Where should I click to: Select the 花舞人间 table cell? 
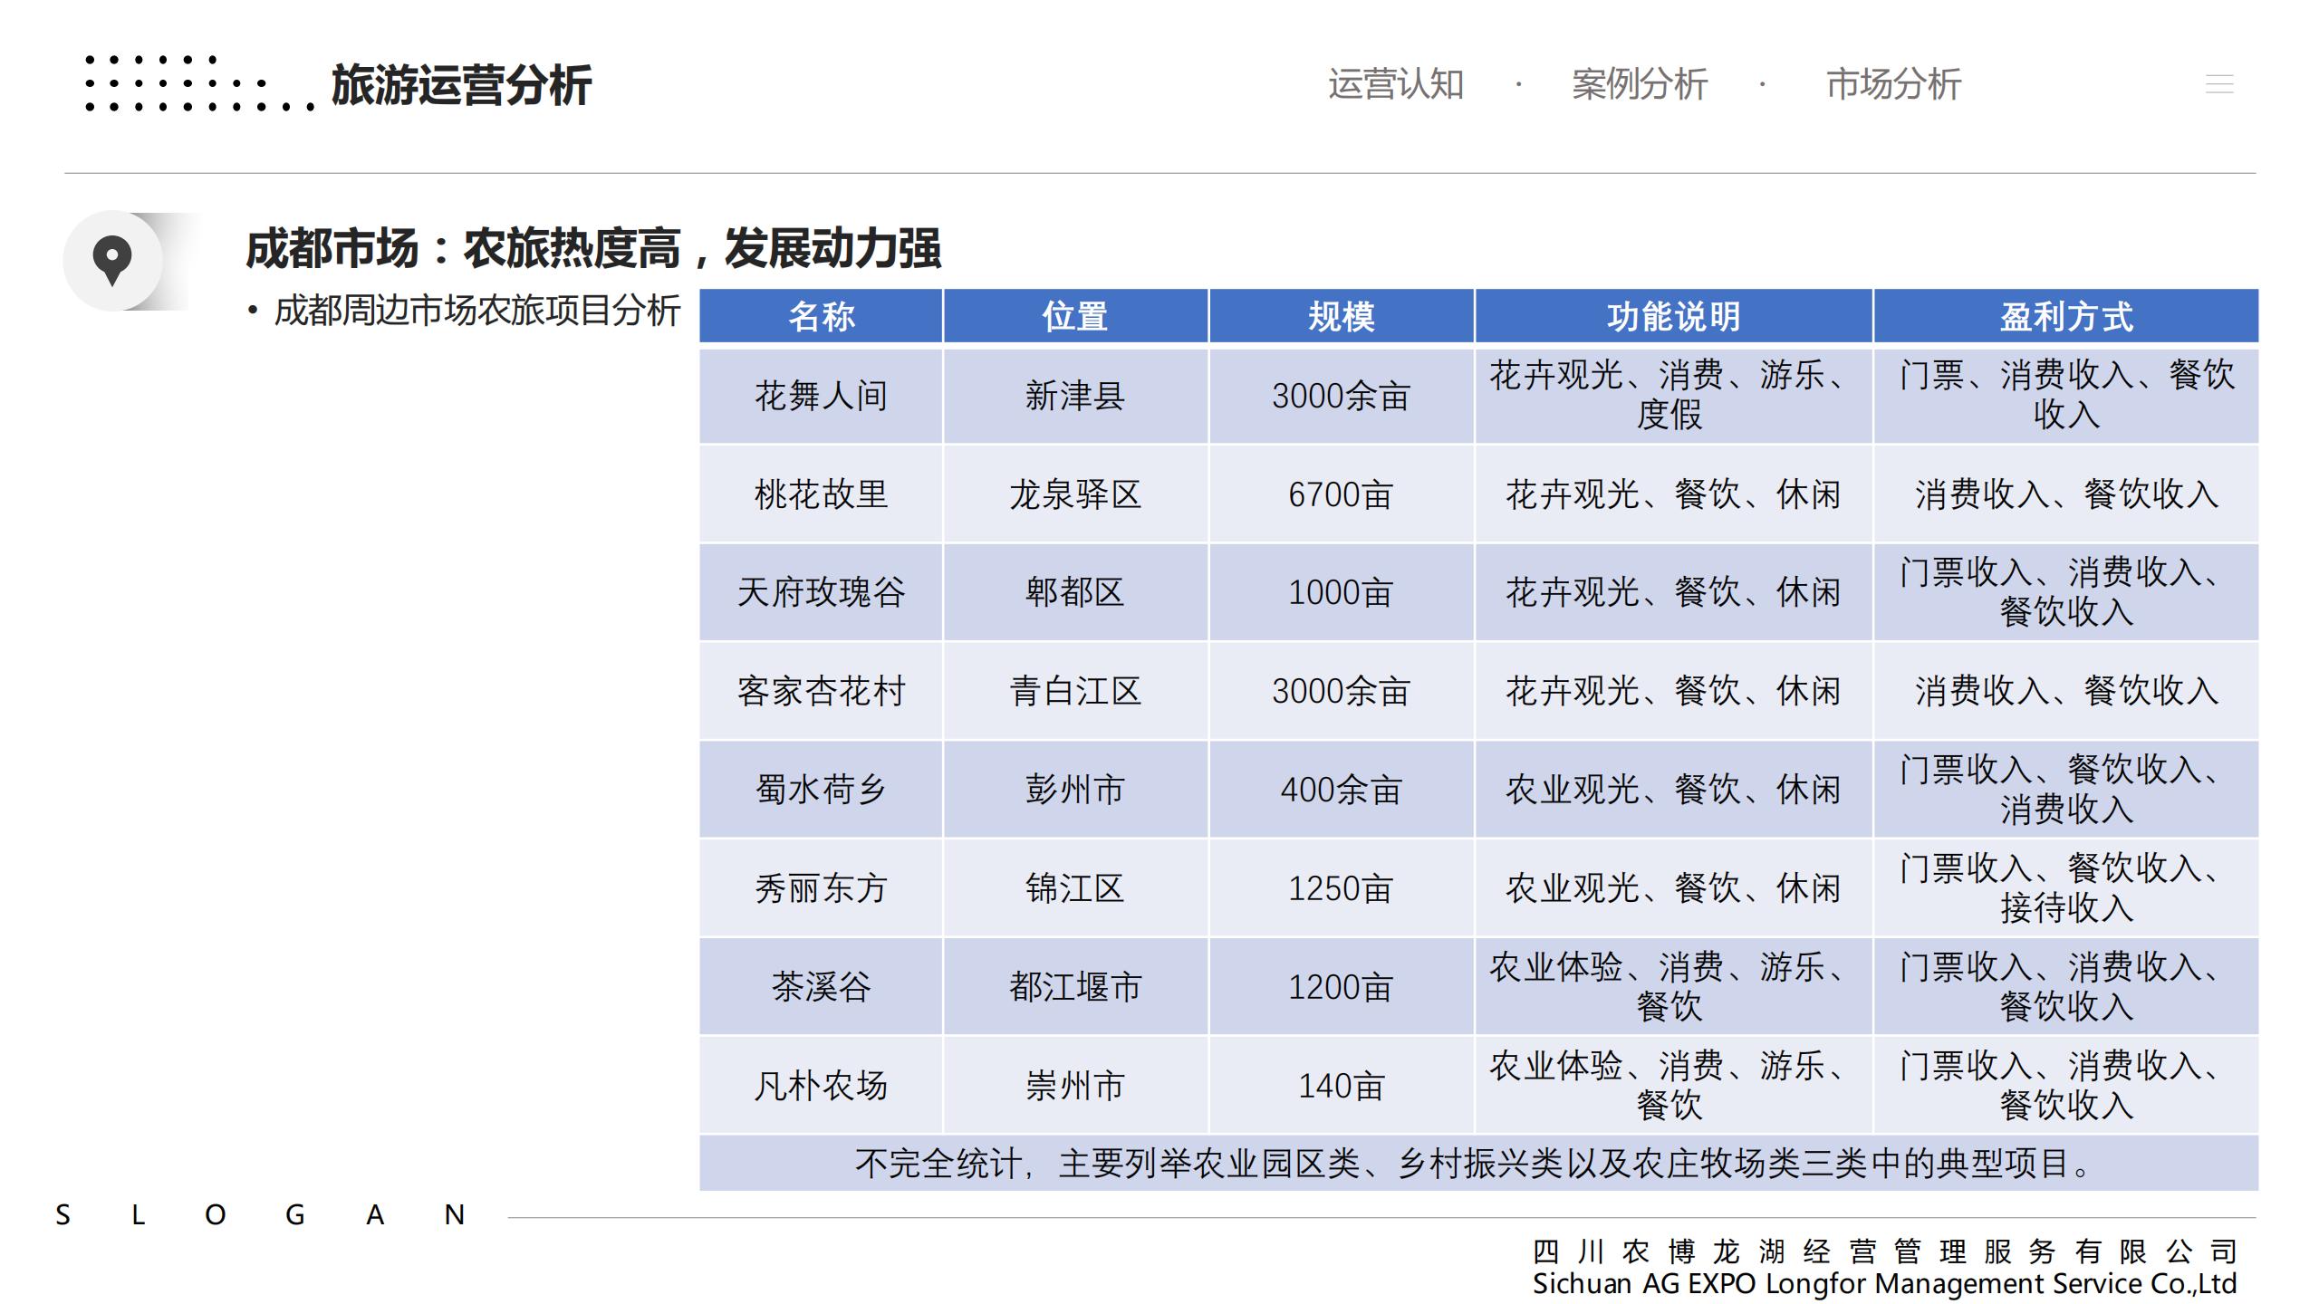pos(821,396)
